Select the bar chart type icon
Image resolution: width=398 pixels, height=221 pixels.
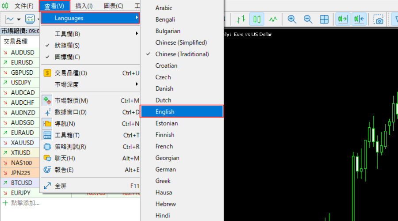(x=241, y=19)
